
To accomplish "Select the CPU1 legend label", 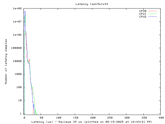I will point(143,14).
